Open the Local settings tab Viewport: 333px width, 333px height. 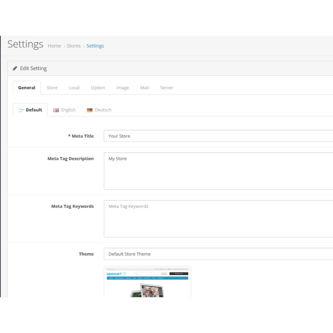[x=74, y=88]
